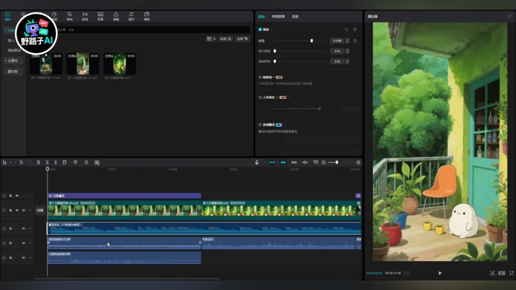The height and width of the screenshot is (290, 516).
Task: Open the selection tool dropdown arrow
Action: tap(11, 162)
